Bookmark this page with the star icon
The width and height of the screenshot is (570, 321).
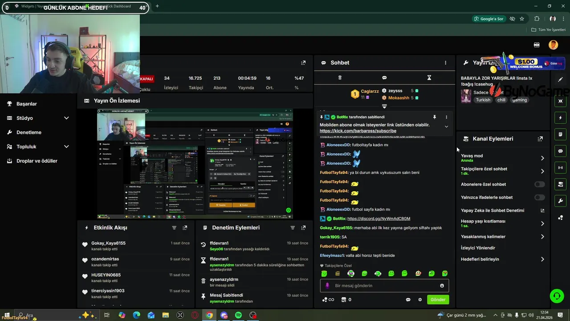pyautogui.click(x=522, y=19)
